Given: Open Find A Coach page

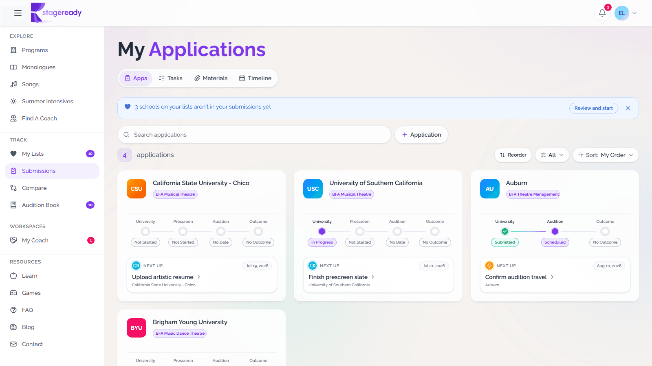Looking at the screenshot, I should 52,118.
